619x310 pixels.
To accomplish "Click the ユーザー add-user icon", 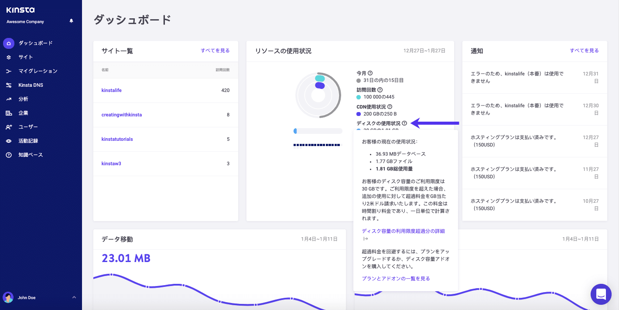I will pyautogui.click(x=9, y=127).
